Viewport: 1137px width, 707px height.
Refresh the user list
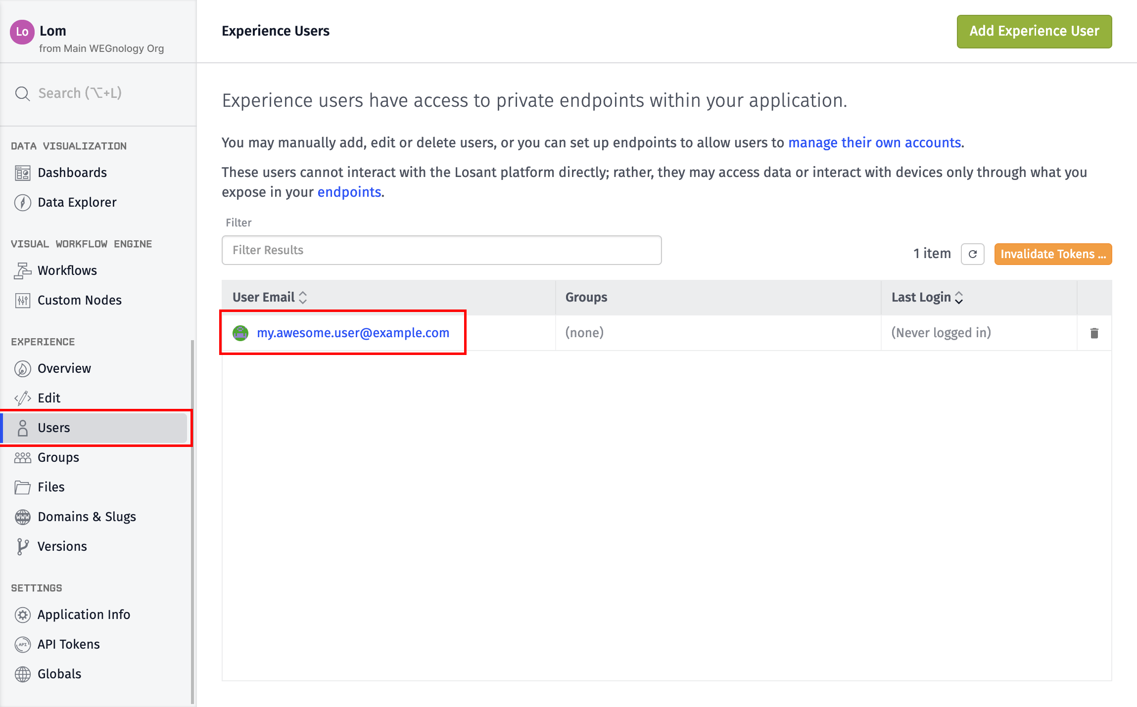coord(972,254)
